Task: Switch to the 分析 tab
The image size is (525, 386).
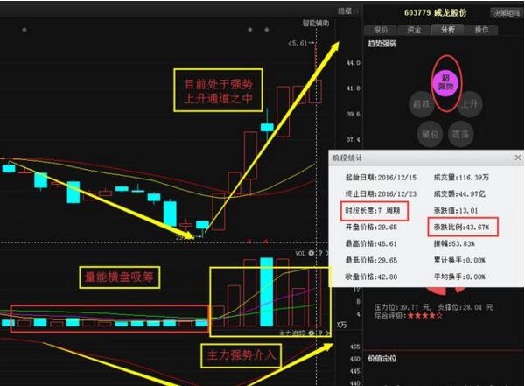Action: (448, 30)
